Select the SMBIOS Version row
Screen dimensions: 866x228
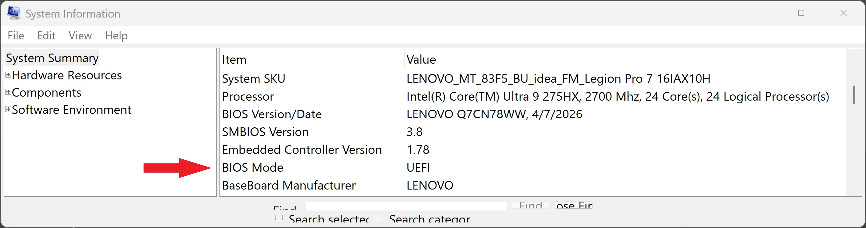pos(532,132)
